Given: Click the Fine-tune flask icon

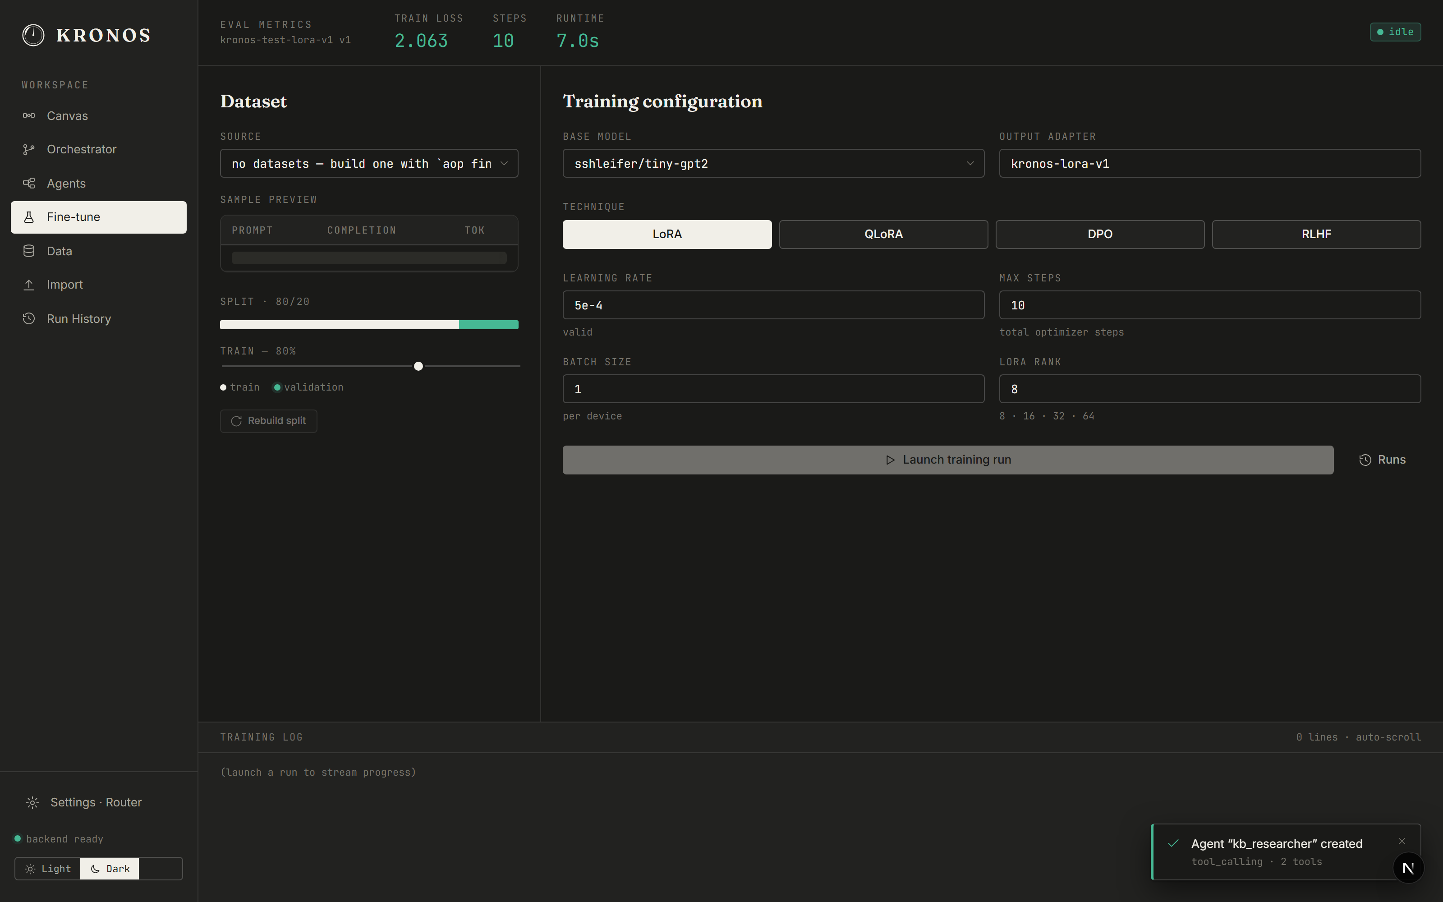Looking at the screenshot, I should tap(28, 217).
